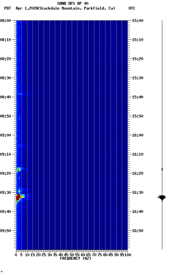Click the faint low-frequency streak near 08:38

(22, 94)
